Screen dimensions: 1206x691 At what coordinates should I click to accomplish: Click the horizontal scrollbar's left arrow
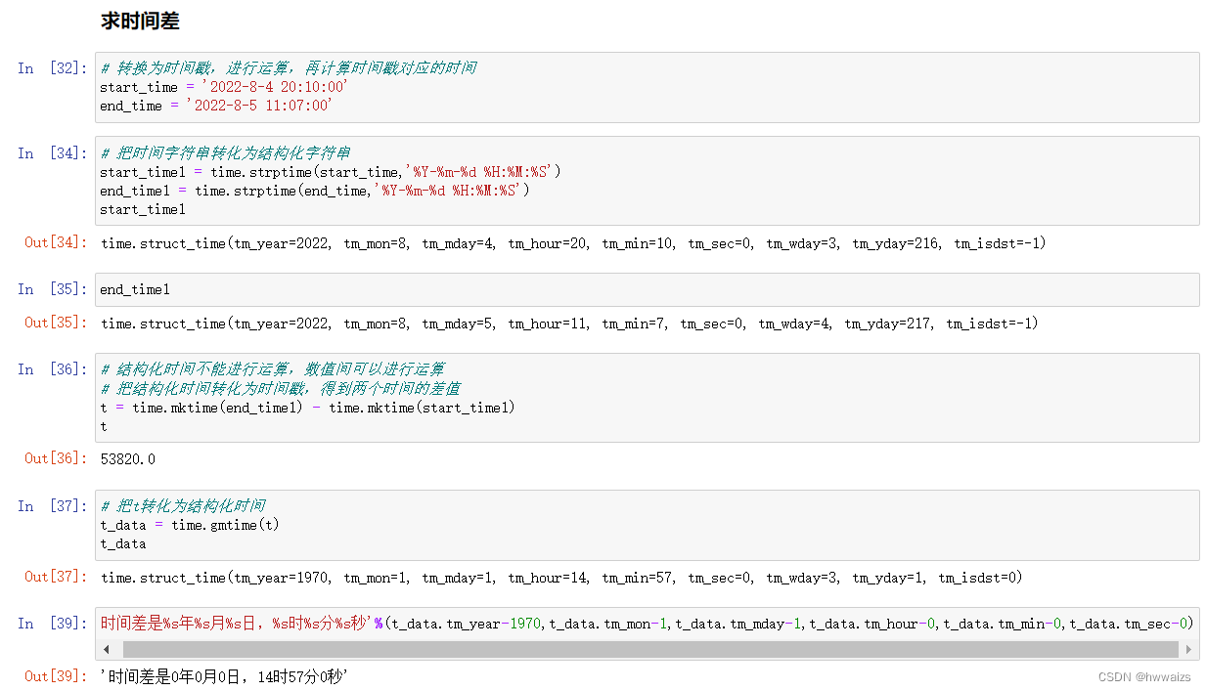pyautogui.click(x=109, y=649)
